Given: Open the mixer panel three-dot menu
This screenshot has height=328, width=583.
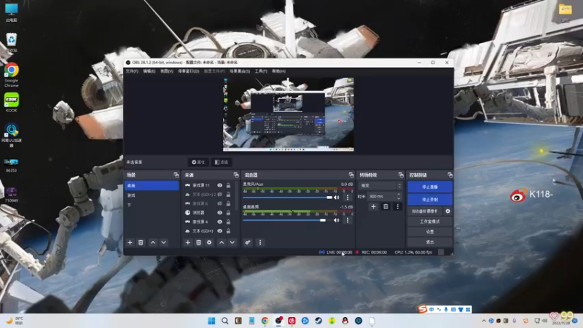Looking at the screenshot, I should [260, 243].
